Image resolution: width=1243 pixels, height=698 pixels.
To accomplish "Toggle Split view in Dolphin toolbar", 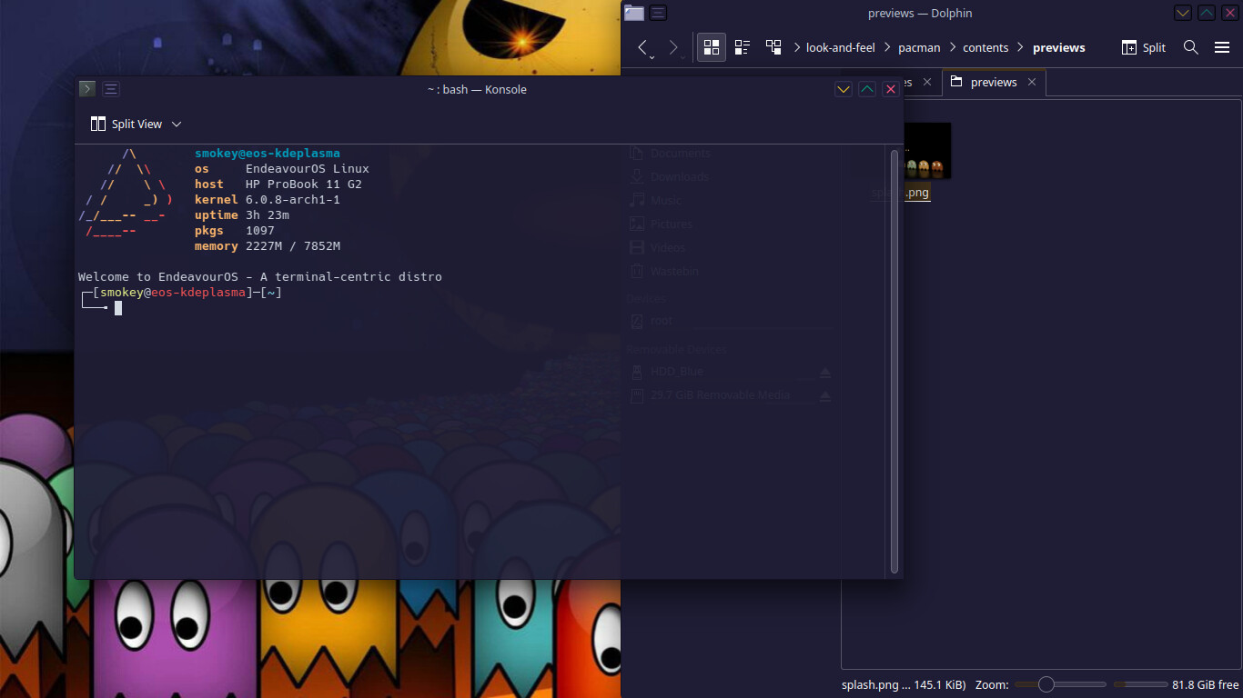I will 1144,47.
